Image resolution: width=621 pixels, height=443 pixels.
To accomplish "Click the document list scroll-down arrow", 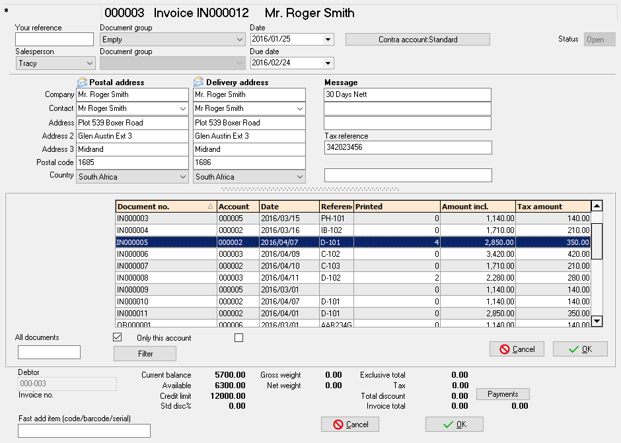I will (597, 321).
